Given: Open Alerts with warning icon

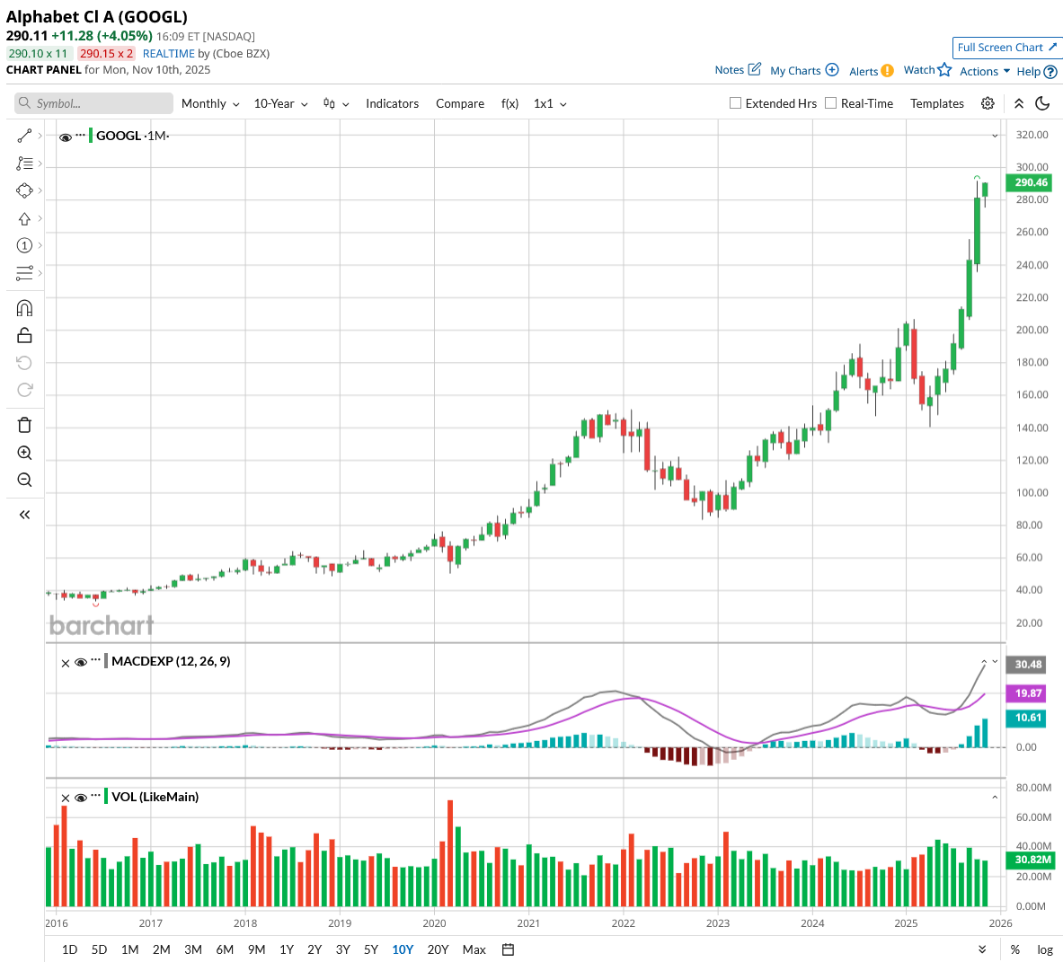Looking at the screenshot, I should click(x=888, y=70).
